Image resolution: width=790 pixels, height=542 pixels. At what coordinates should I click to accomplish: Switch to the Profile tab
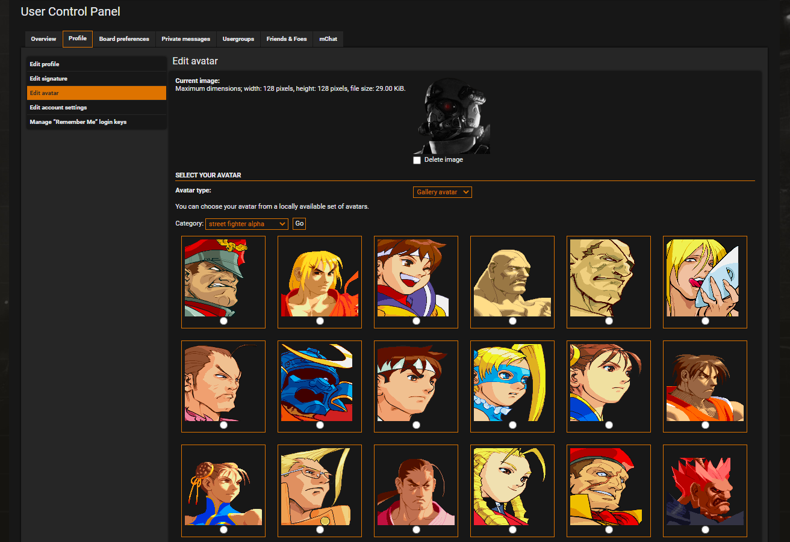(77, 38)
